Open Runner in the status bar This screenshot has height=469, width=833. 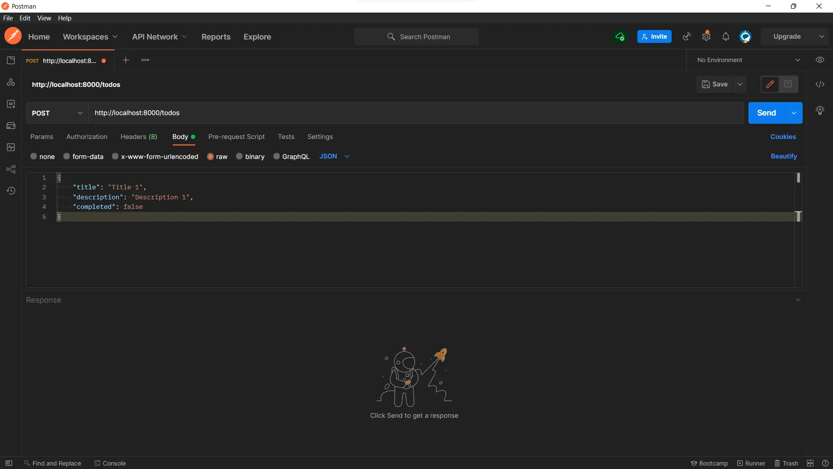(x=751, y=463)
